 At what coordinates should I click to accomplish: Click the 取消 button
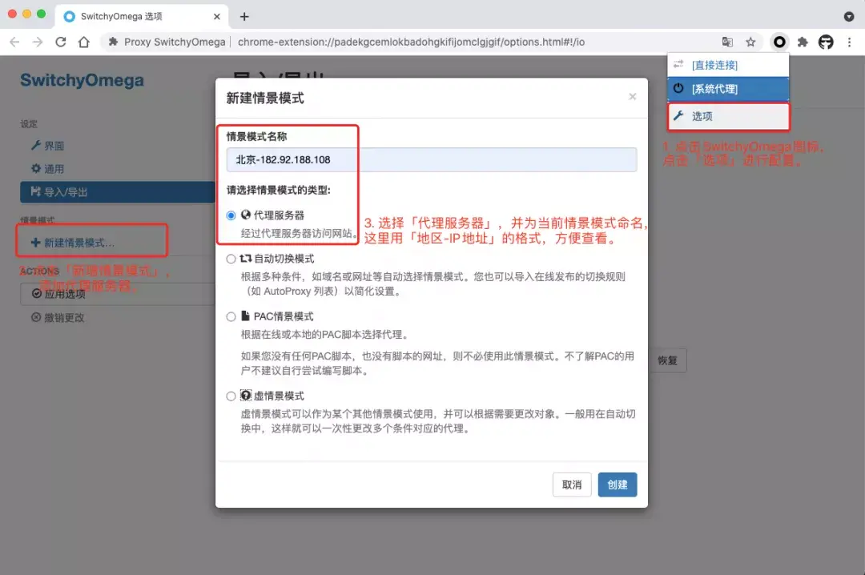tap(572, 485)
